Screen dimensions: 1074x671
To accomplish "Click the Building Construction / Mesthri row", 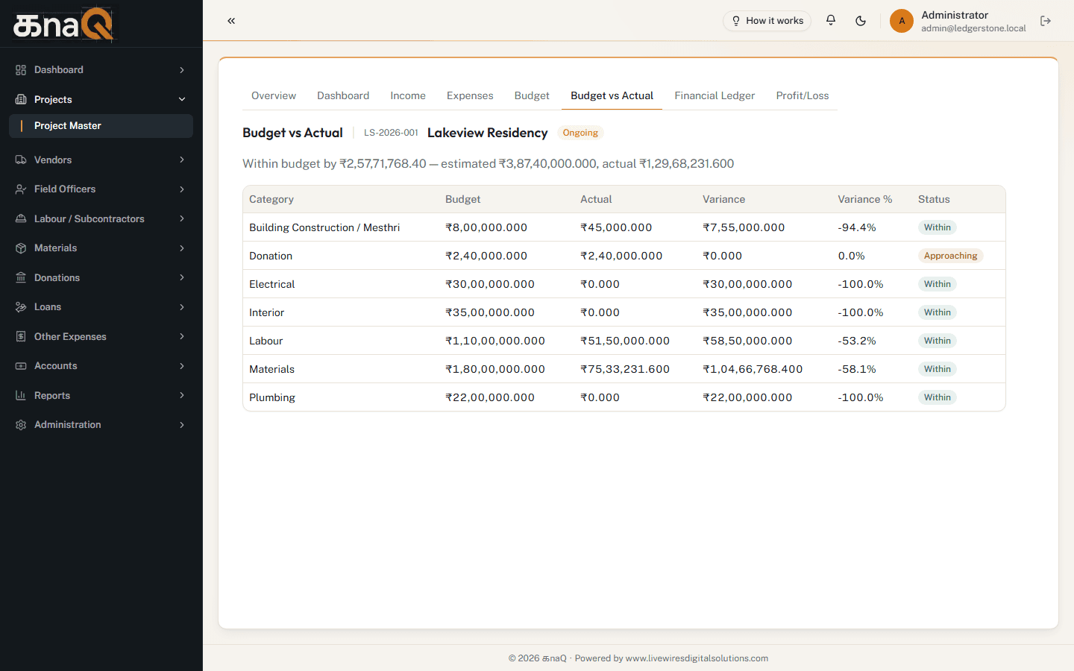I will [624, 227].
